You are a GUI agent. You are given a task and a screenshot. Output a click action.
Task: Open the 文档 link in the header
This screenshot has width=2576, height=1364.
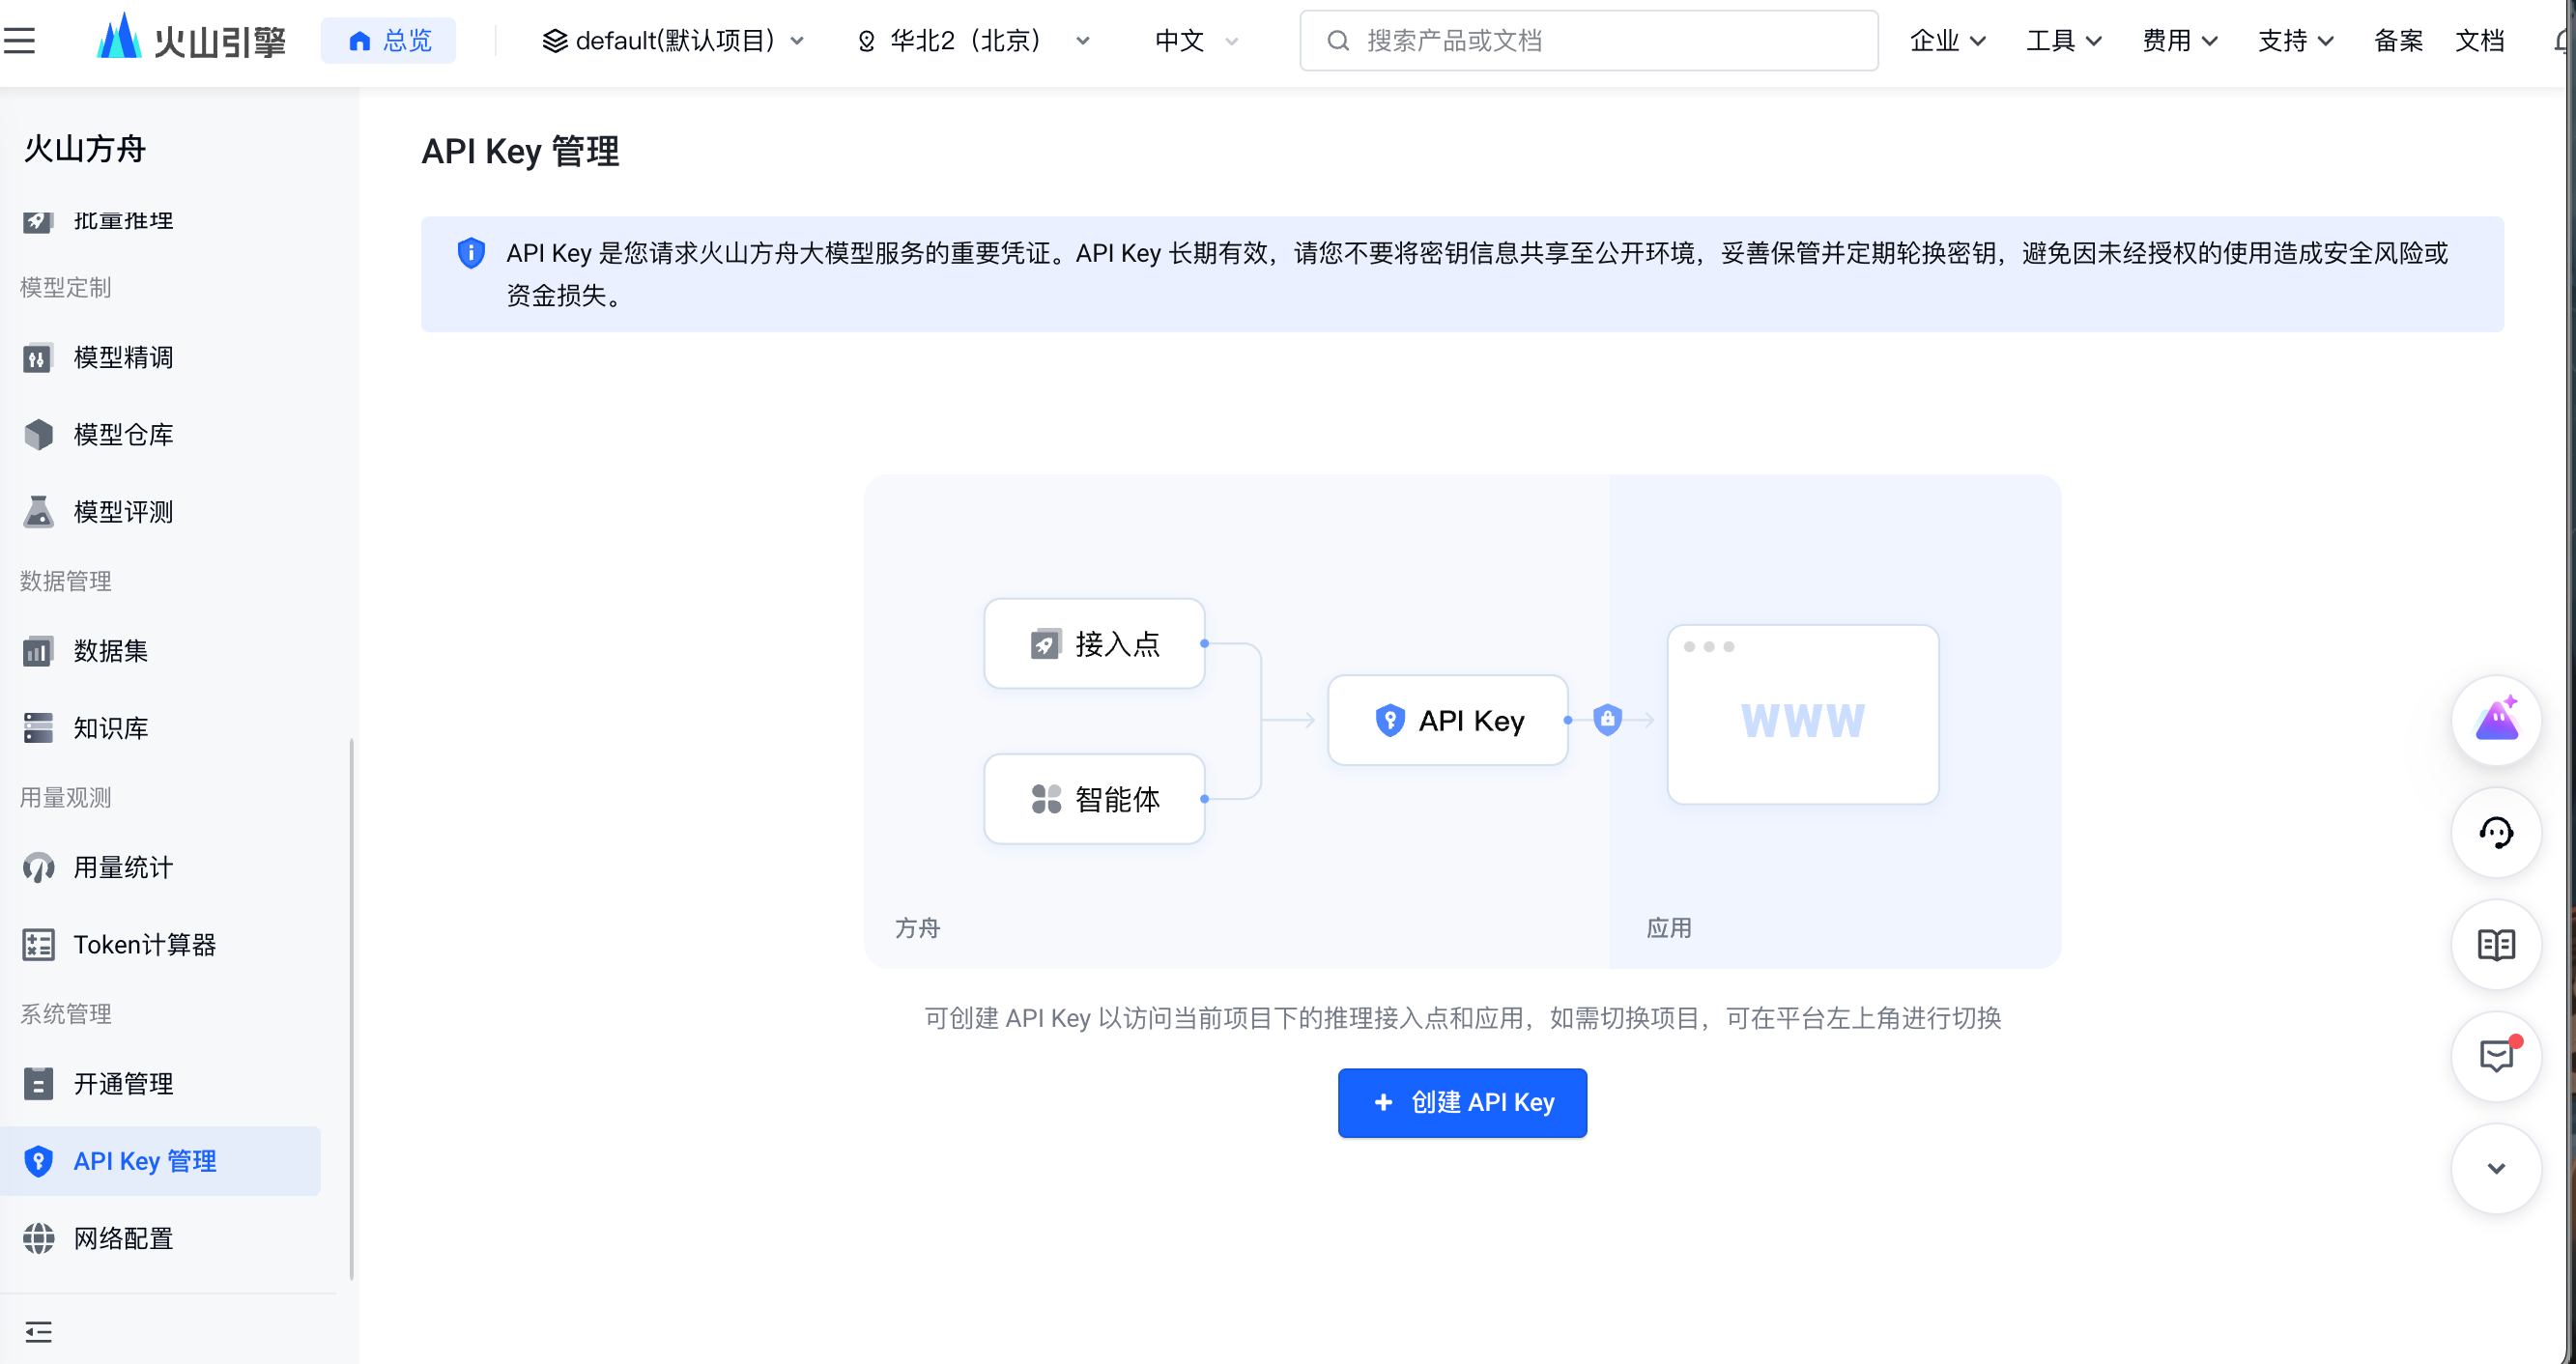click(2479, 40)
